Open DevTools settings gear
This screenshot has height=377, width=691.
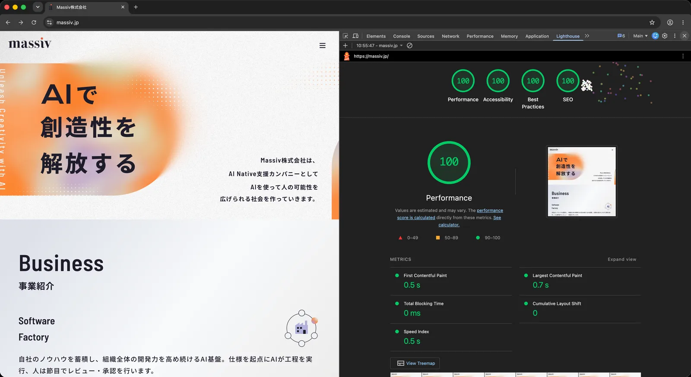[x=665, y=36]
